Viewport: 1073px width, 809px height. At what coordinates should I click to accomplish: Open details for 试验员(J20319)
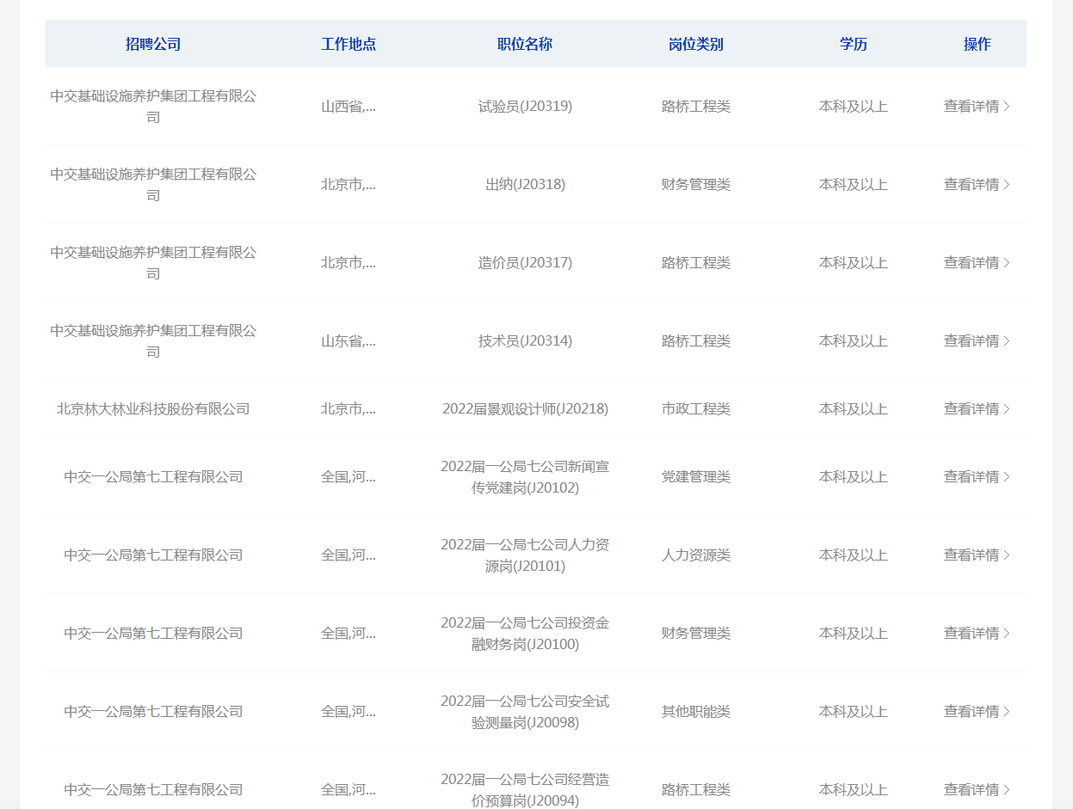(x=977, y=107)
